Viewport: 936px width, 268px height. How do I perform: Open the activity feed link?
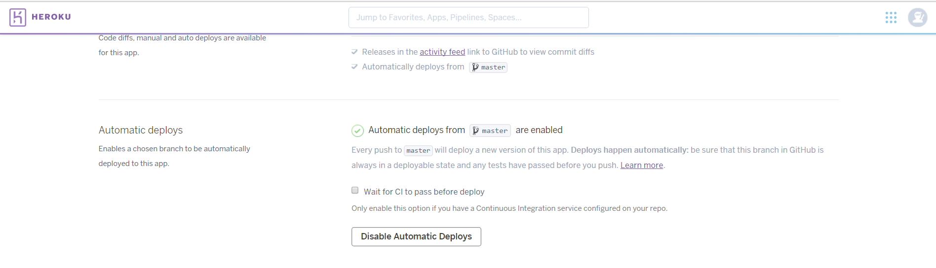442,52
